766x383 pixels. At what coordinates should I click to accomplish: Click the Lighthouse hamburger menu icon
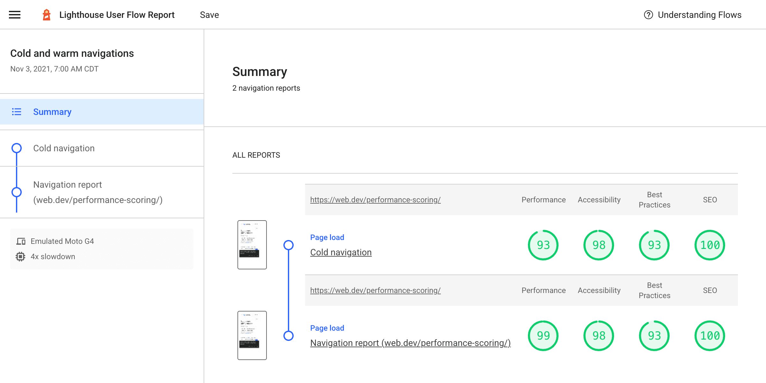tap(15, 15)
